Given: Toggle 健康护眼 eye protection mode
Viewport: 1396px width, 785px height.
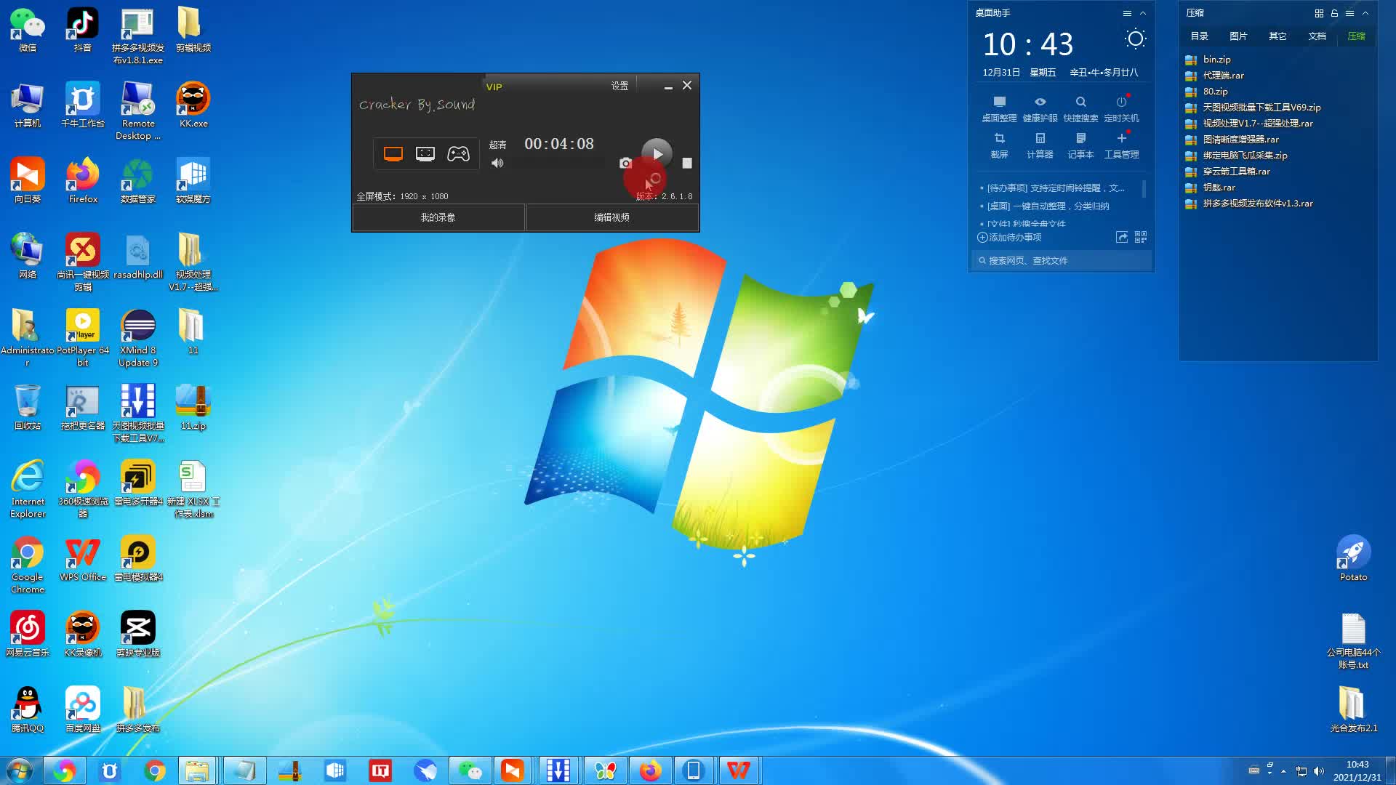Looking at the screenshot, I should click(x=1040, y=109).
